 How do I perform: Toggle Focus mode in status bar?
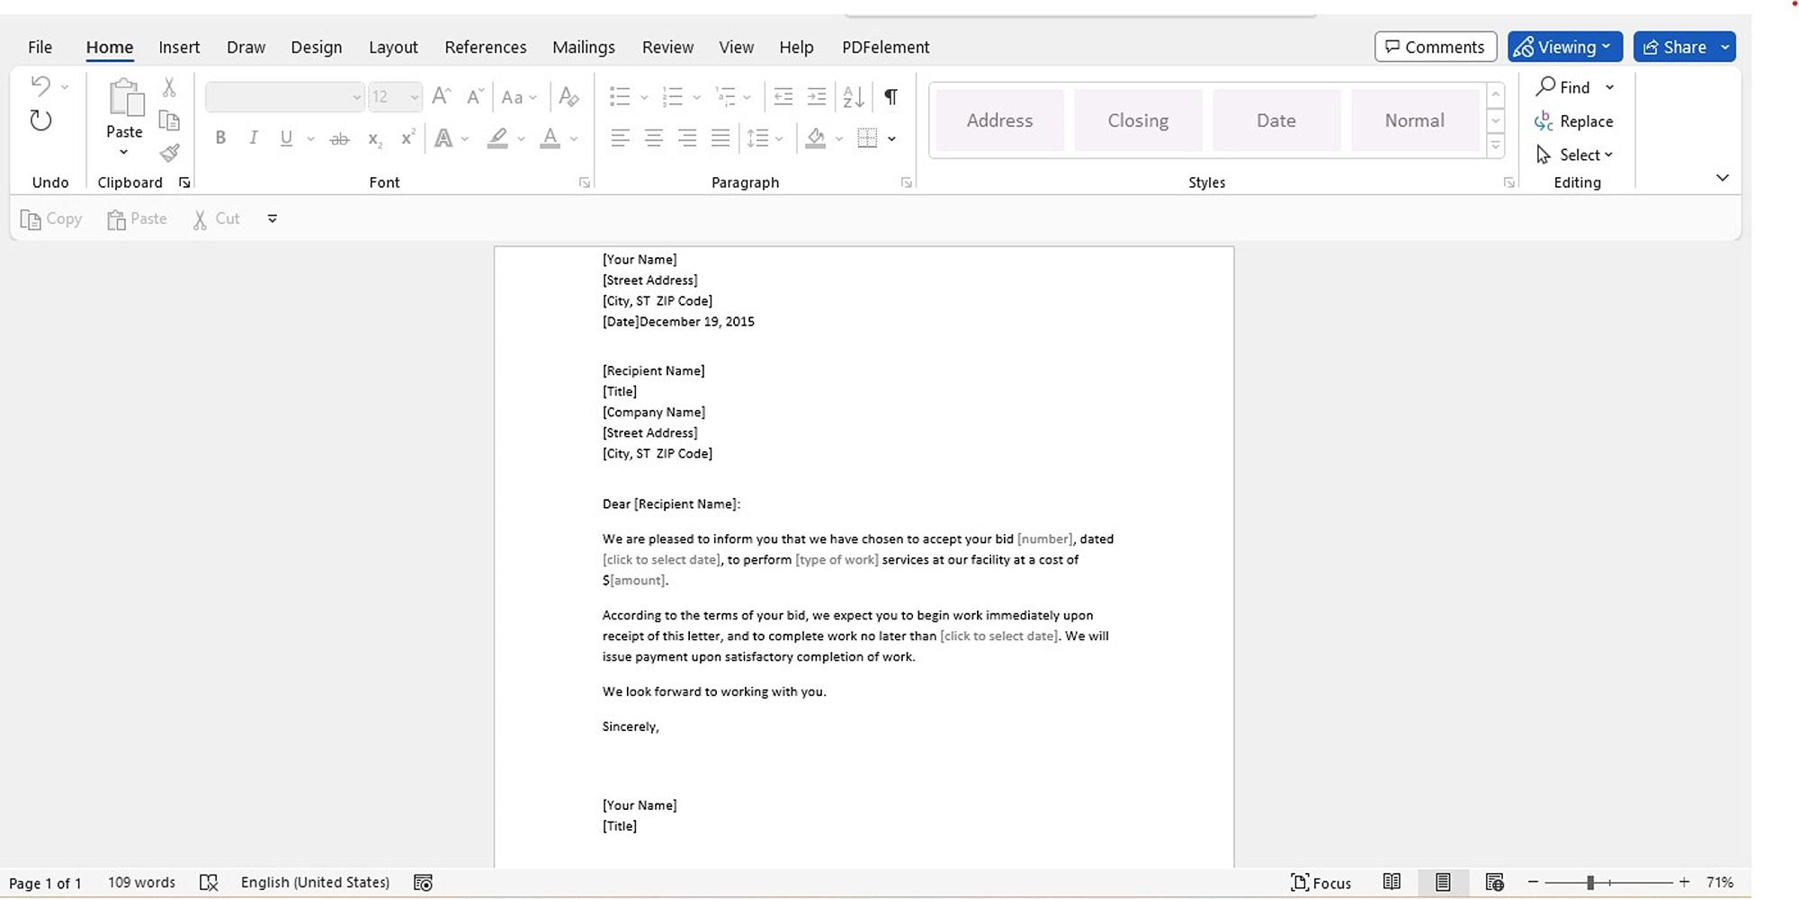[x=1320, y=883]
